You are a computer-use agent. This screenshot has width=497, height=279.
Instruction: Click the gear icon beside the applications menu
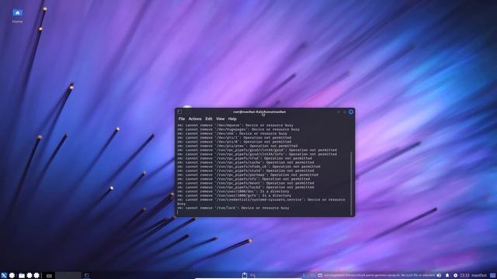(x=12, y=276)
